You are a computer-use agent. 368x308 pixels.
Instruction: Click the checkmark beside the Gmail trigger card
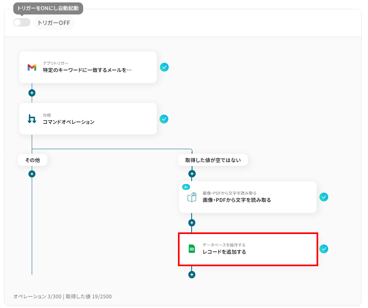[x=164, y=67]
